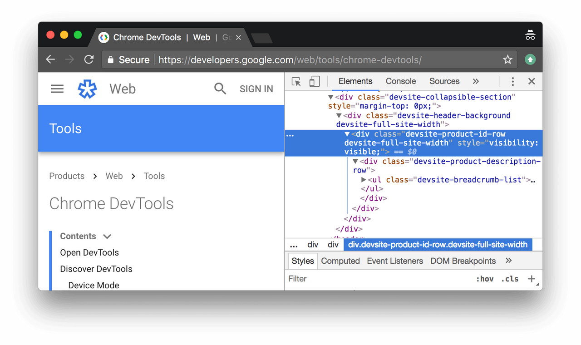Close the DevTools panel

532,82
